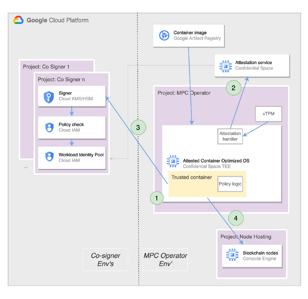Click the Attestation service chip icon
The width and height of the screenshot is (308, 299).
[x=226, y=66]
